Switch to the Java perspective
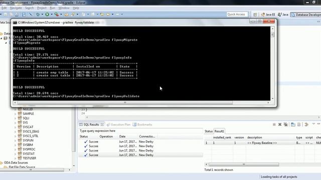Image resolution: width=321 pixels, height=180 pixels. click(x=283, y=14)
